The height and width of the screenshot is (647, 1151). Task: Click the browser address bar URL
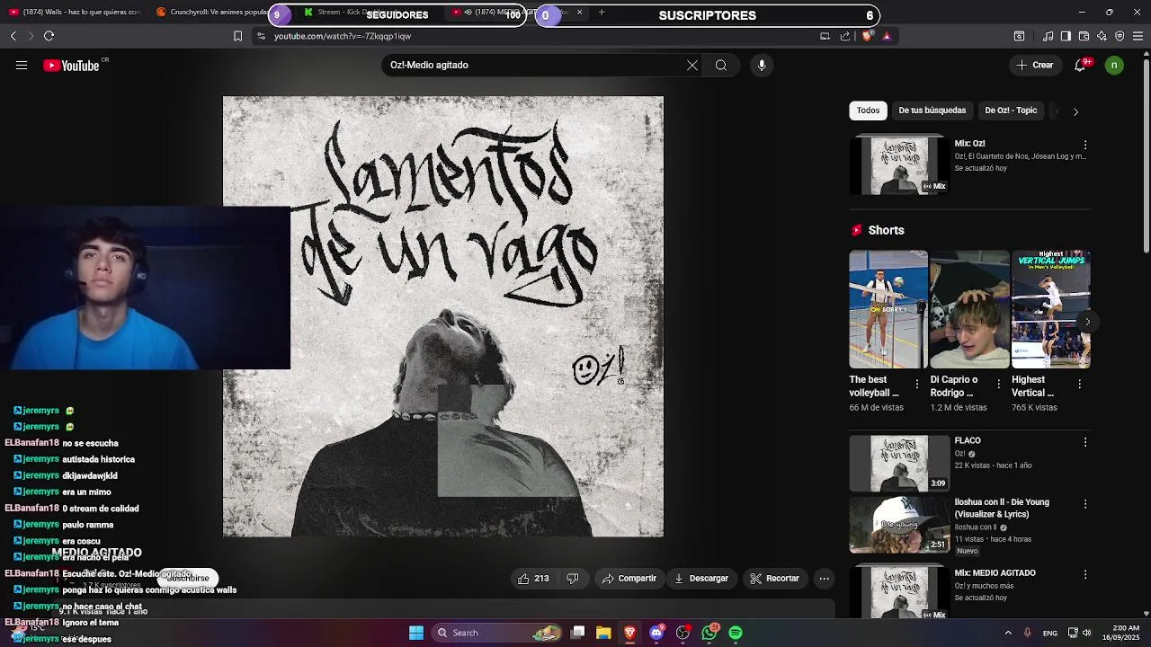coord(343,36)
